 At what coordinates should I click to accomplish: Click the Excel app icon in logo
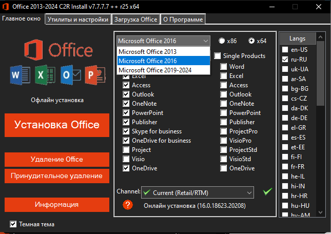pos(45,75)
